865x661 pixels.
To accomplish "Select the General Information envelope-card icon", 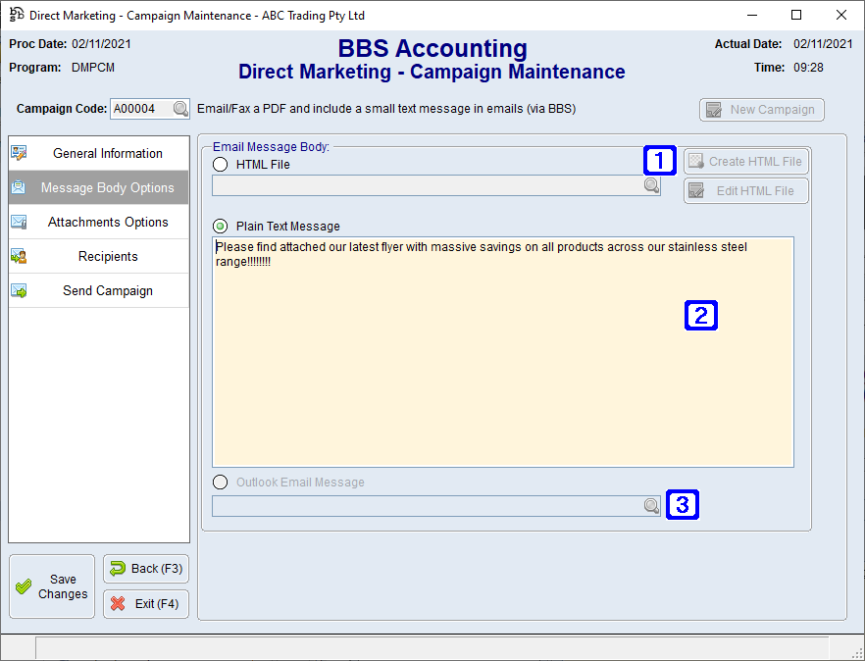I will pos(20,153).
